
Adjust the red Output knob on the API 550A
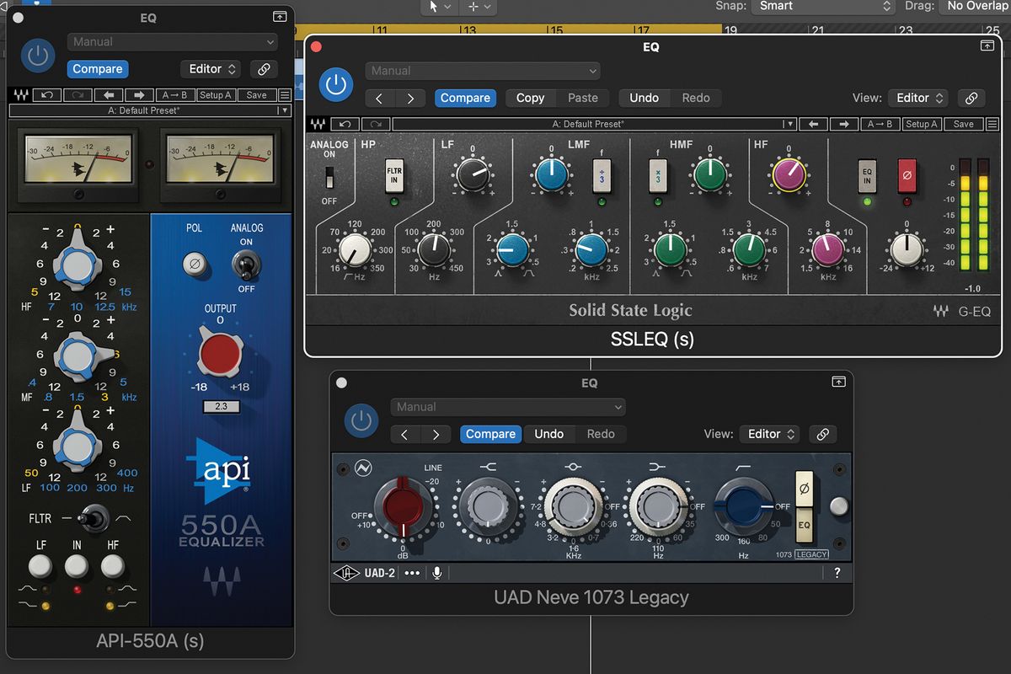tap(219, 356)
